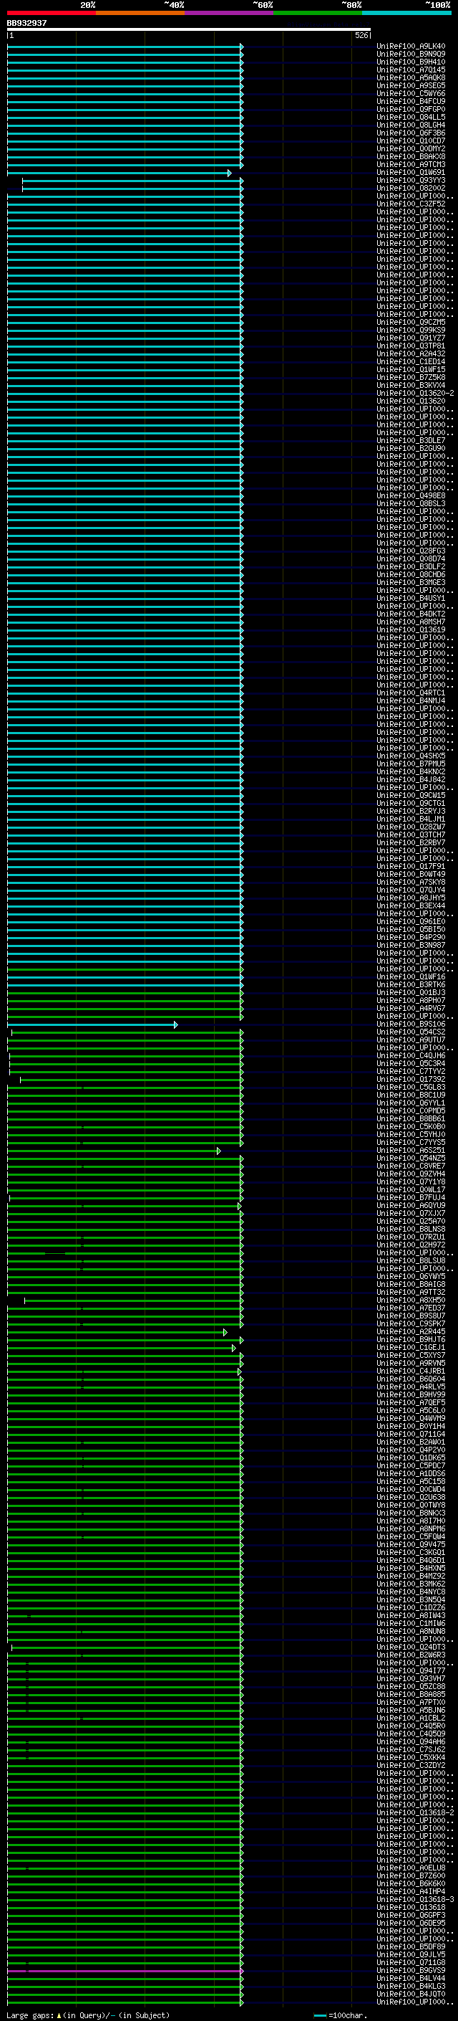The width and height of the screenshot is (458, 2021).
Task: Select hit label UniRef100_Q54NZ5
Action: coord(411,1158)
